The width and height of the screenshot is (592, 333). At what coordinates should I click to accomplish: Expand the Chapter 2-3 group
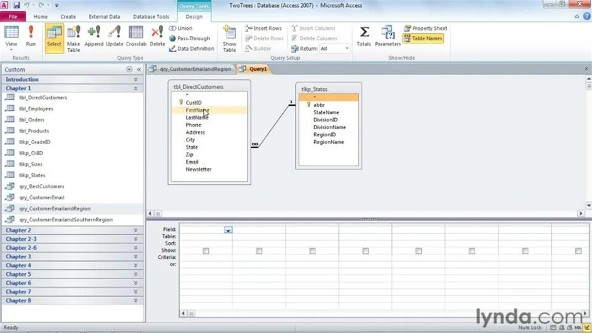72,239
